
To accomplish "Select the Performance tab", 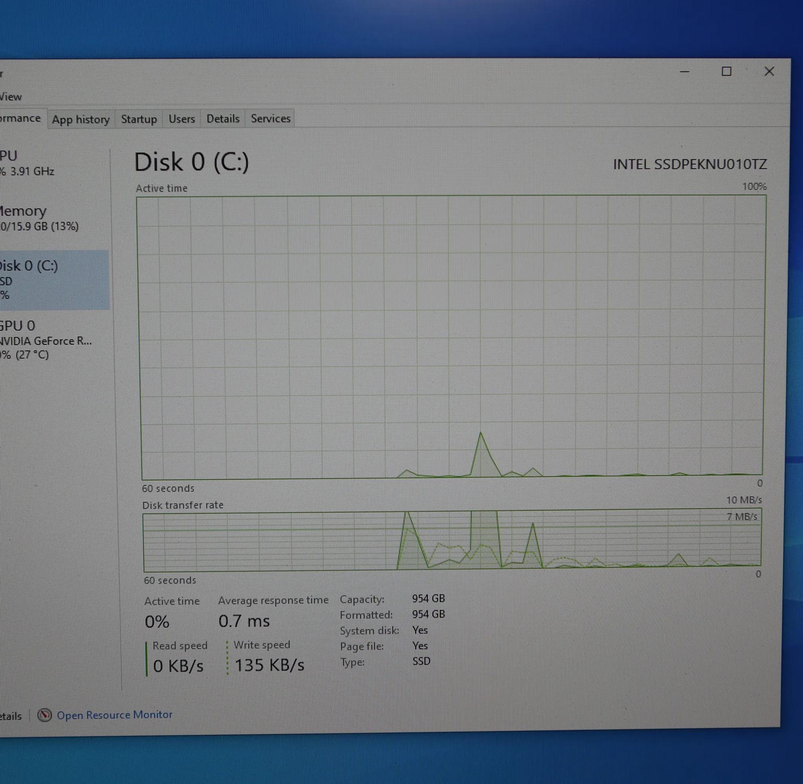I will point(21,119).
